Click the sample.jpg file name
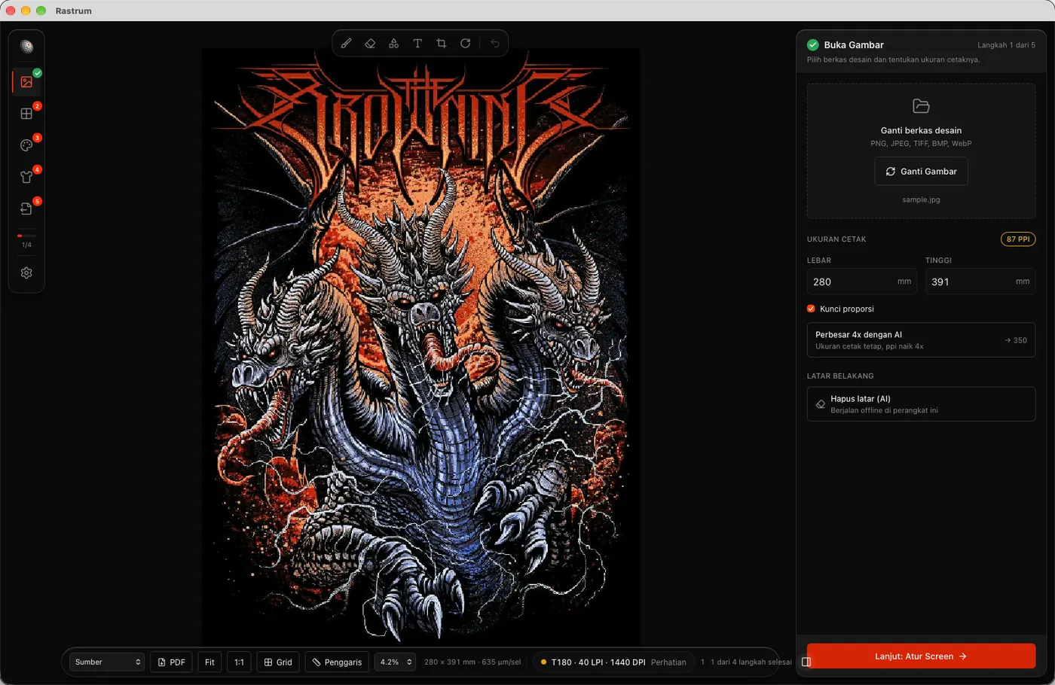 coord(921,199)
